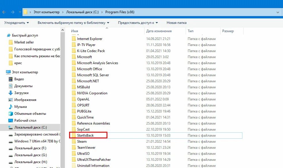Select the 'Microsoft' folder name
The width and height of the screenshot is (283, 168).
click(x=84, y=57)
